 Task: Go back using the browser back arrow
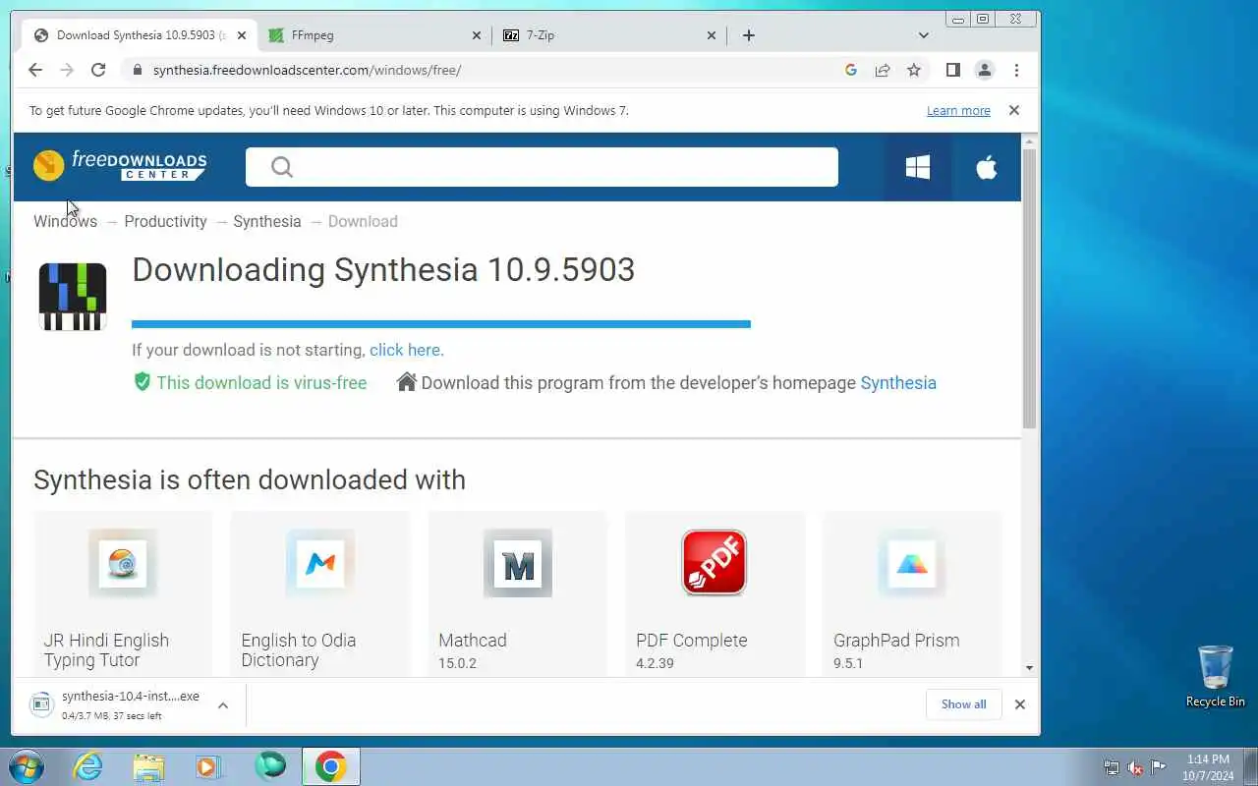click(x=35, y=70)
